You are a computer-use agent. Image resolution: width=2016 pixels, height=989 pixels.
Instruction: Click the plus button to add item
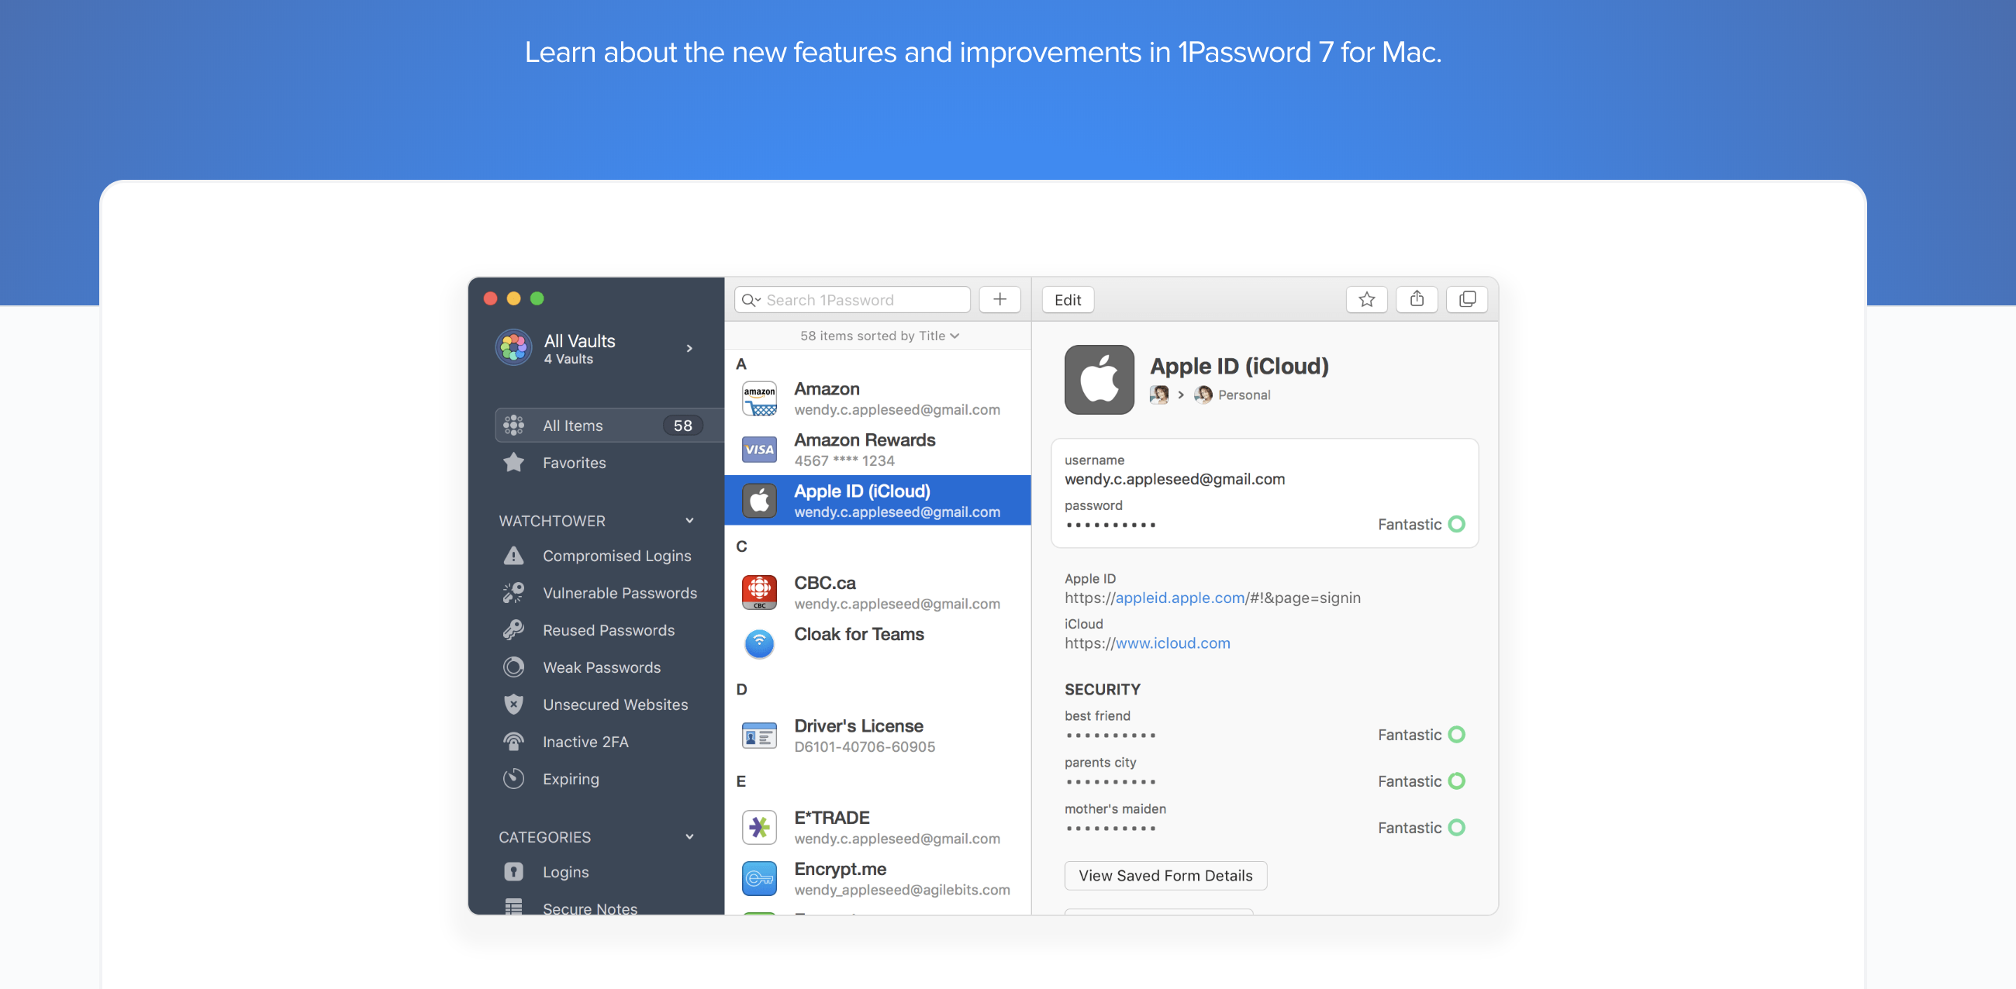tap(999, 300)
